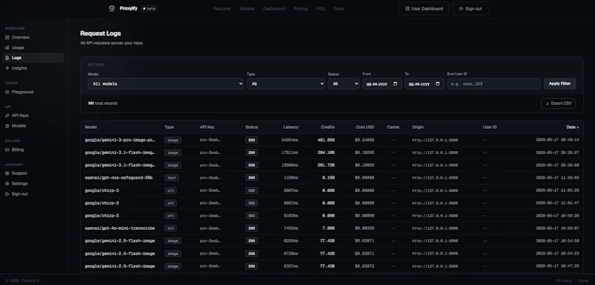This screenshot has height=285, width=595.
Task: Select the Insights sidebar item
Action: pyautogui.click(x=33, y=68)
